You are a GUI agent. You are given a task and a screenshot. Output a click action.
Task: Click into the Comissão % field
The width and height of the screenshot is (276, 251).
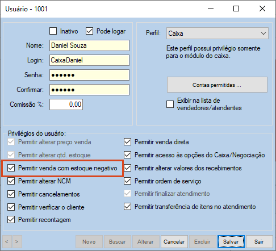tap(66, 104)
